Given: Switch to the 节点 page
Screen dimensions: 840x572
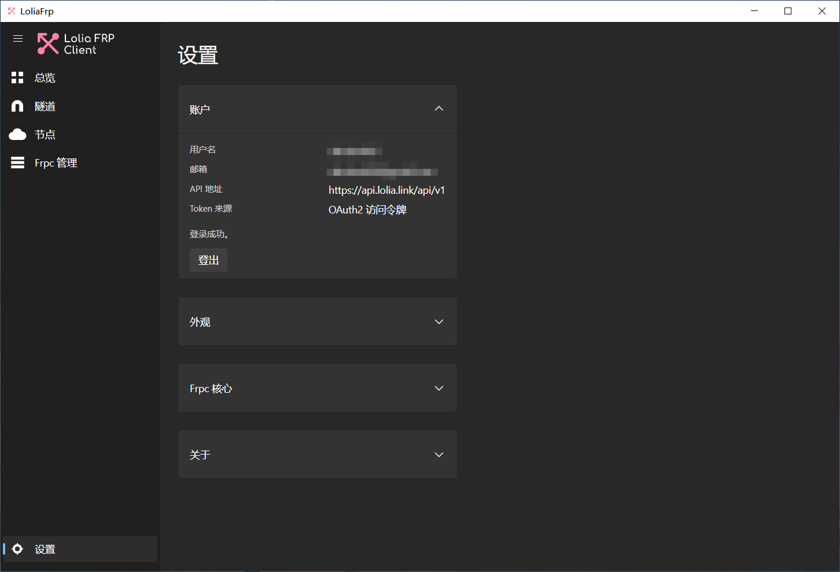Looking at the screenshot, I should click(x=80, y=134).
